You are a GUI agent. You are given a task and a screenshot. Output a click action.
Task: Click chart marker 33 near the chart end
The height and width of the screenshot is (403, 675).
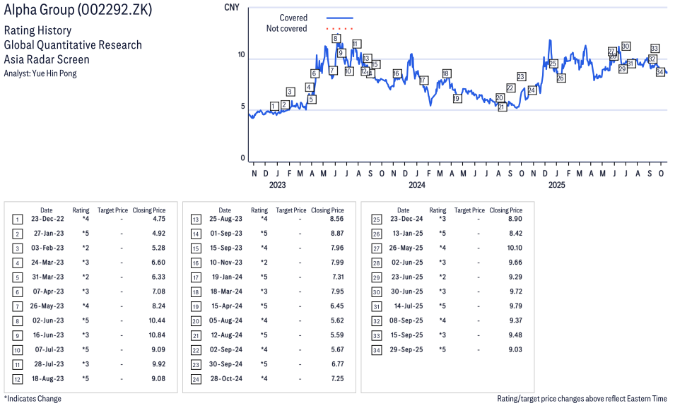[x=655, y=49]
